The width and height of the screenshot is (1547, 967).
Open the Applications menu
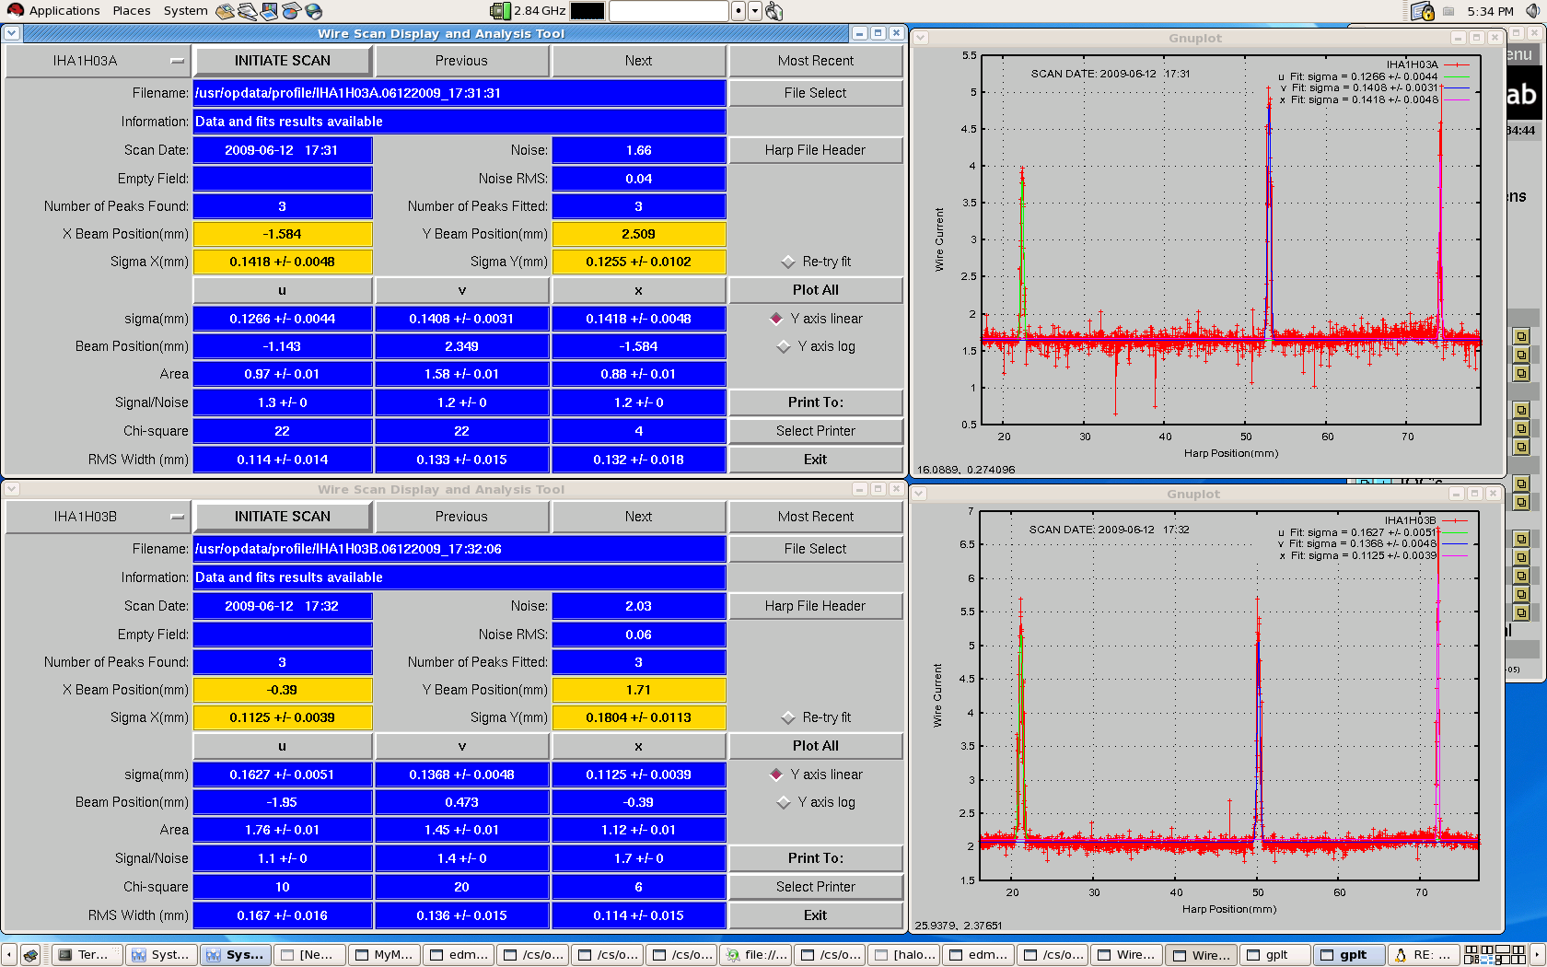[x=64, y=11]
